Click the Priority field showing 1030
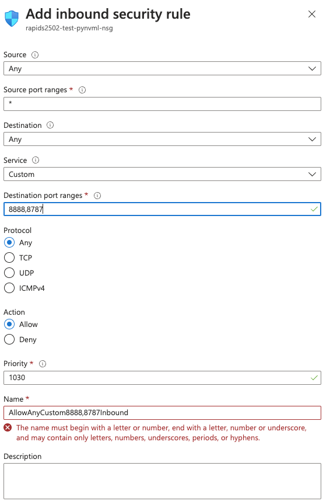The width and height of the screenshot is (330, 501). pos(162,378)
